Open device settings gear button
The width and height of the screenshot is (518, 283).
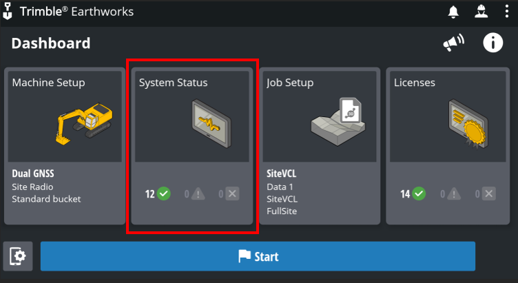18,256
